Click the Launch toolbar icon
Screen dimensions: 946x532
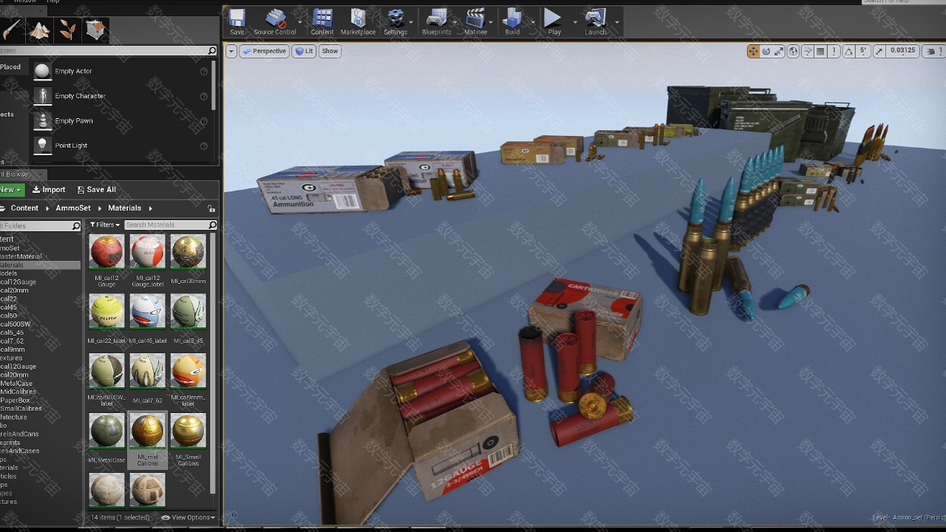click(596, 21)
